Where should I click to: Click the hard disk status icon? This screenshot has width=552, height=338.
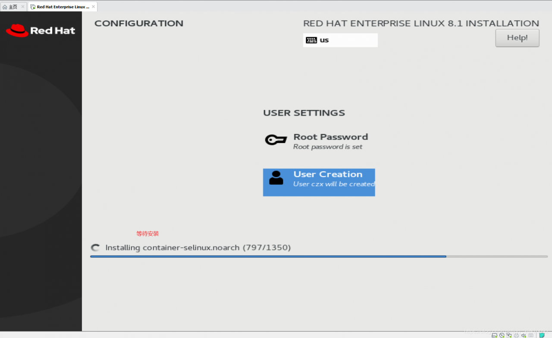(x=494, y=335)
